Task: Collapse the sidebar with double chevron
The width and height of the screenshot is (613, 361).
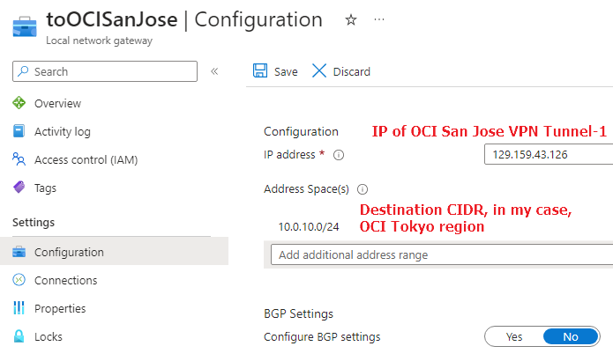Action: point(214,71)
